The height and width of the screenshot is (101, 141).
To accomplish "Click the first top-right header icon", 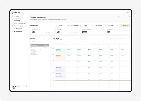I will point(123,12).
